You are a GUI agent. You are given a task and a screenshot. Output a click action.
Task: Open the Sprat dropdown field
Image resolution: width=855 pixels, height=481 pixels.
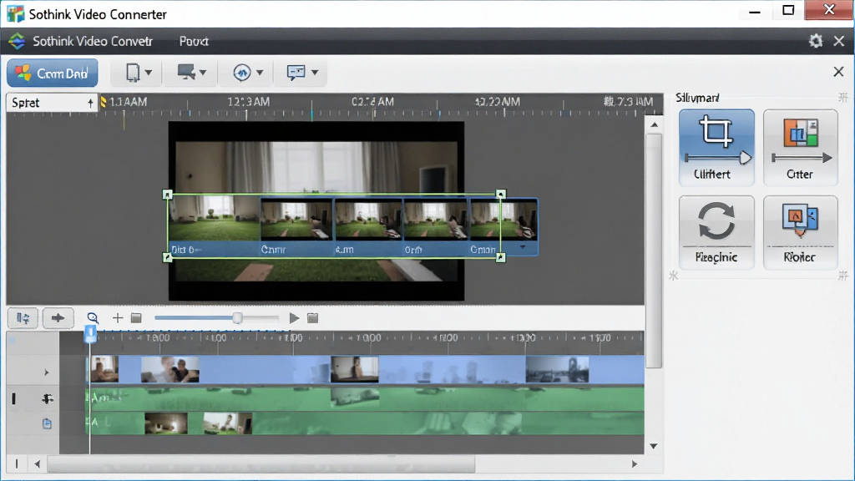(52, 103)
